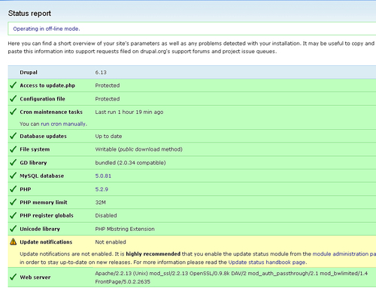Screen dimensions: 376x291
Task: Click 'PHP Mbstring Extension' value
Action: click(x=125, y=229)
